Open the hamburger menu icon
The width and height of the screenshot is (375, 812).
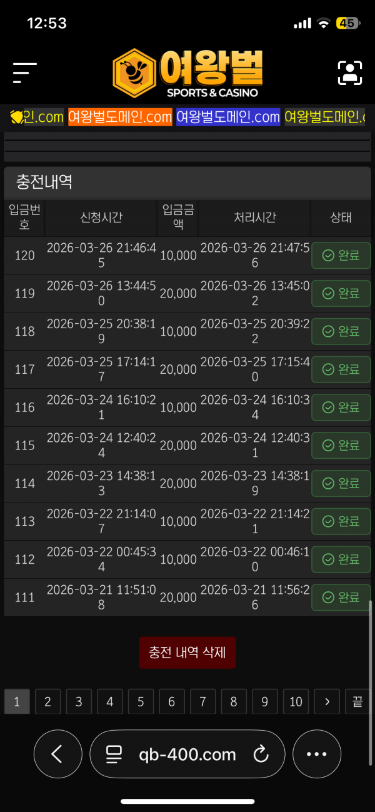[25, 73]
